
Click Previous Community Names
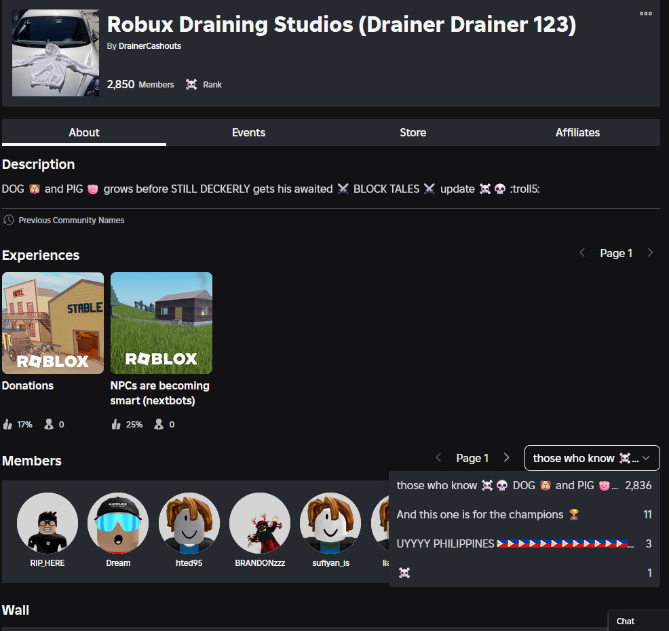(x=71, y=220)
